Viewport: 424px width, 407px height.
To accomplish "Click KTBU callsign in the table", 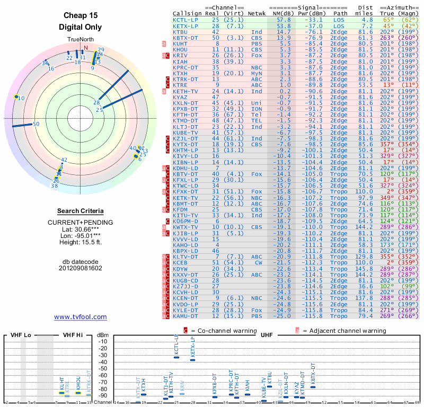I will pos(180,32).
